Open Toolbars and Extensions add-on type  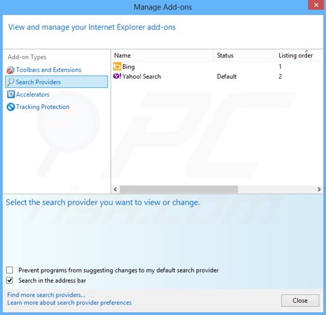pos(49,70)
